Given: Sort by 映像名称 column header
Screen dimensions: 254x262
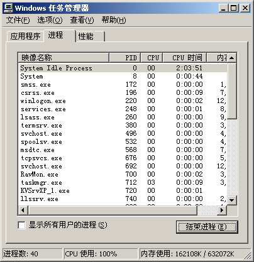Looking at the screenshot, I should [63, 58].
